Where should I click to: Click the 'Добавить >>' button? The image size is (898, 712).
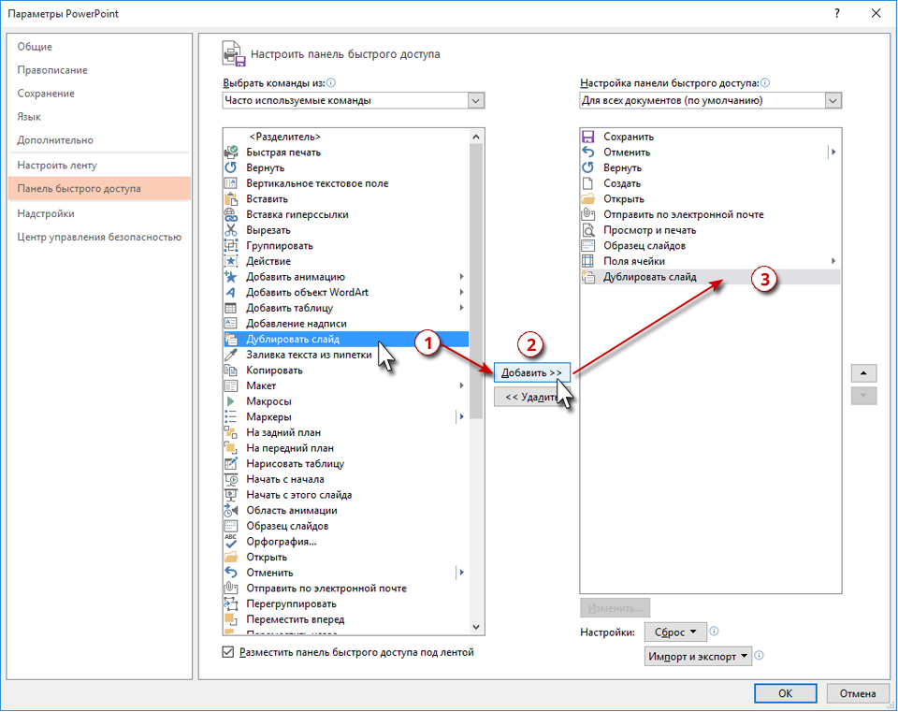532,373
